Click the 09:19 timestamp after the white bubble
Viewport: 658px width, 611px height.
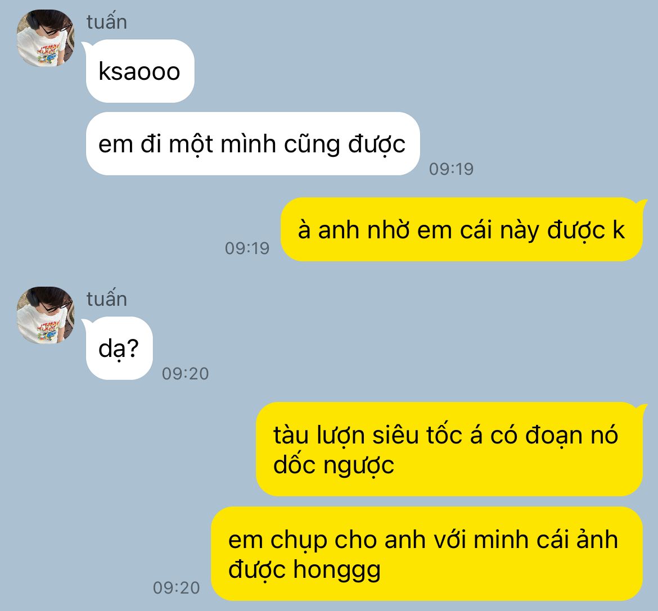tap(451, 169)
